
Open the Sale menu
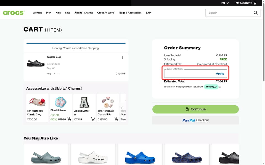click(68, 13)
